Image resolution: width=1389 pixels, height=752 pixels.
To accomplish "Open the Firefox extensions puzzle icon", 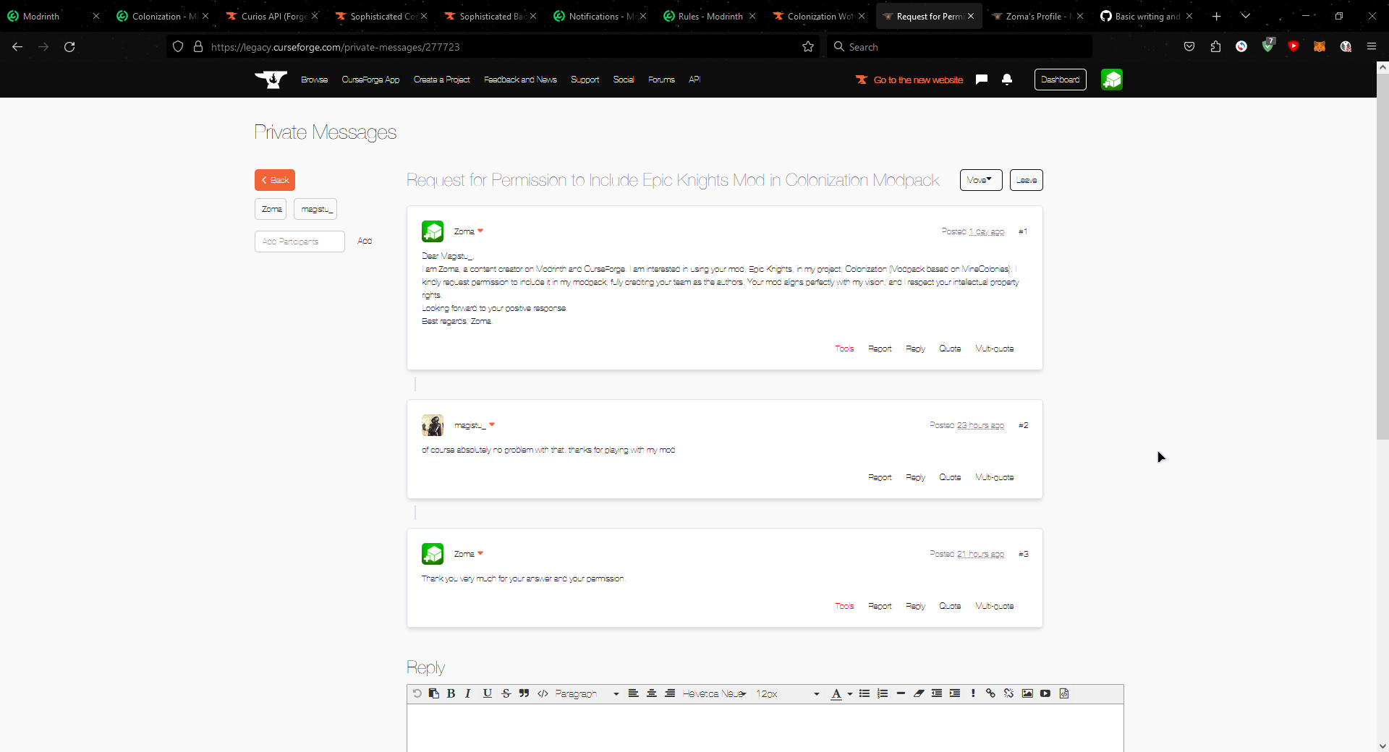I will click(1215, 47).
